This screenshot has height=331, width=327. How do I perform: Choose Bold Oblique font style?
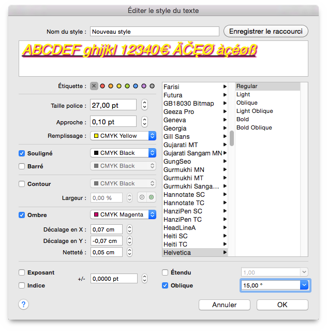[x=254, y=127]
